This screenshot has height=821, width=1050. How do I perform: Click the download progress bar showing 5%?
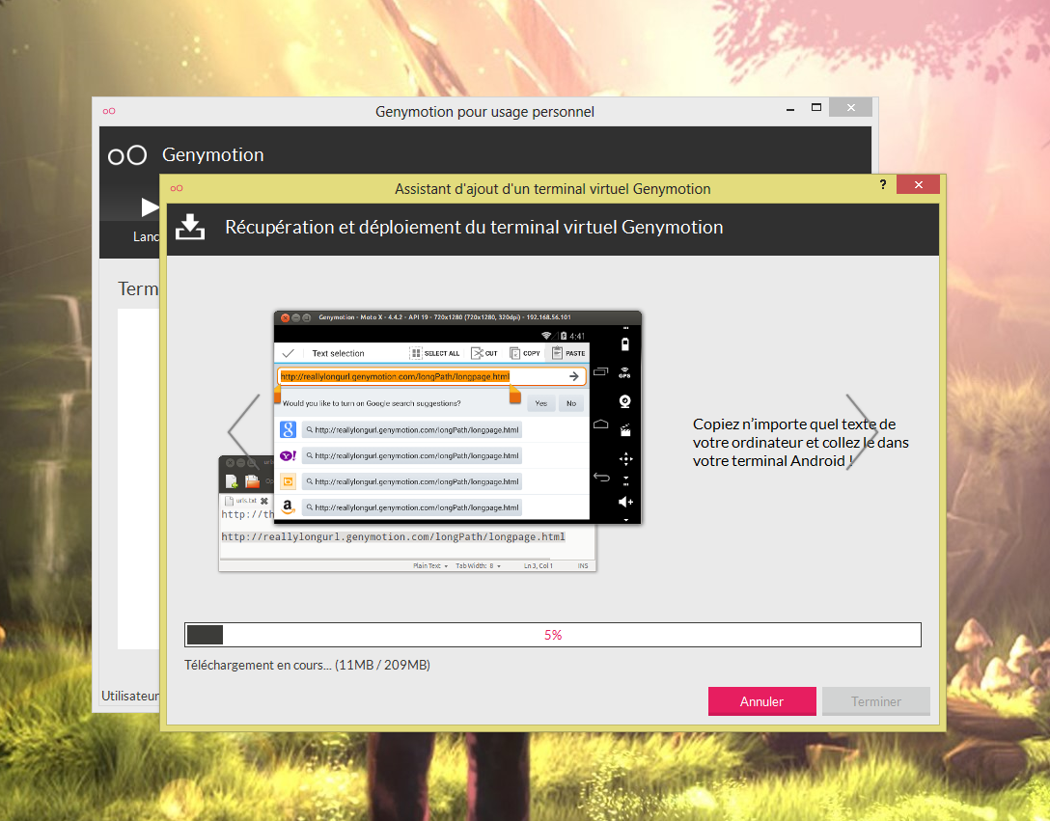tap(553, 635)
